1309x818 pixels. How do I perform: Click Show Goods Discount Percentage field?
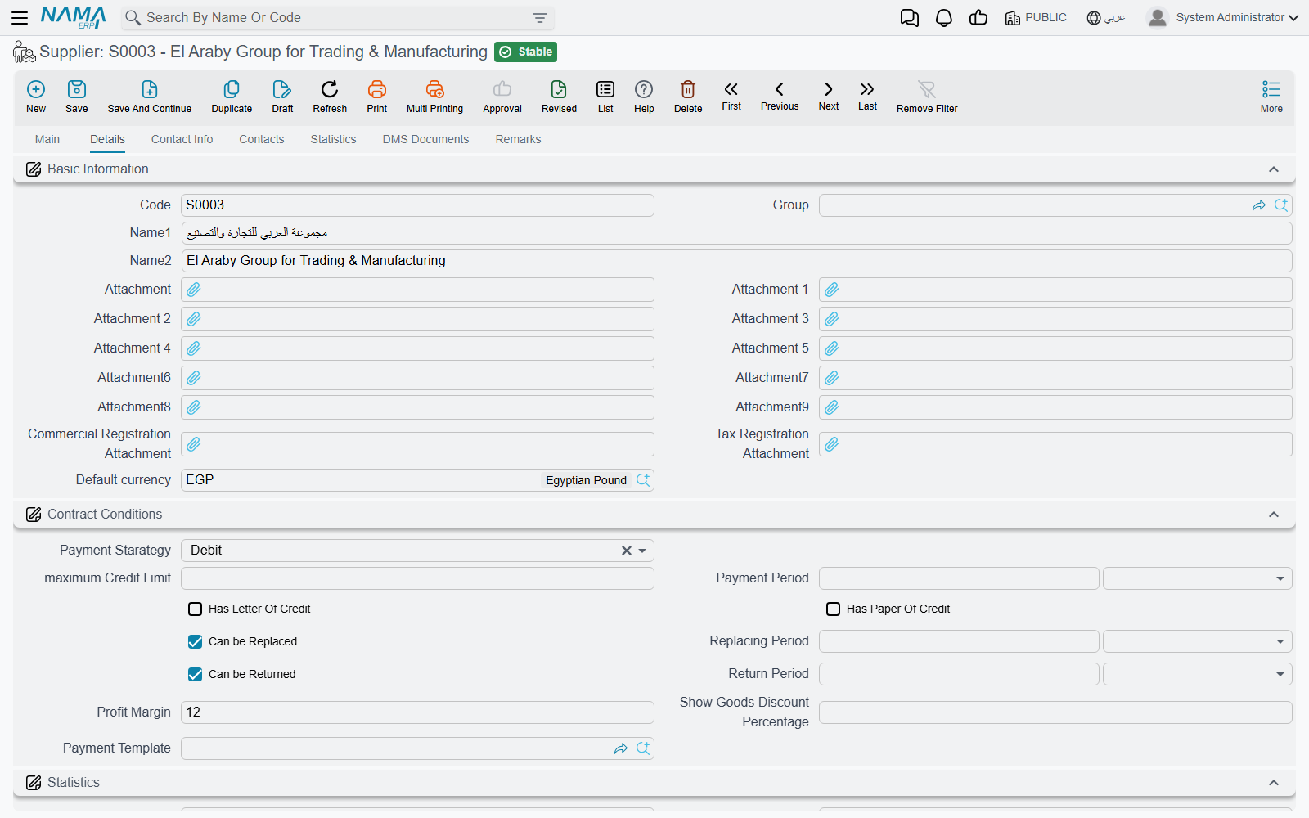[1055, 712]
